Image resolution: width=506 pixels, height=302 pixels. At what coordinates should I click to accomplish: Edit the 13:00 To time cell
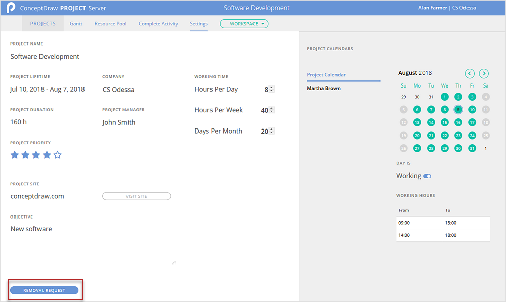click(x=467, y=223)
